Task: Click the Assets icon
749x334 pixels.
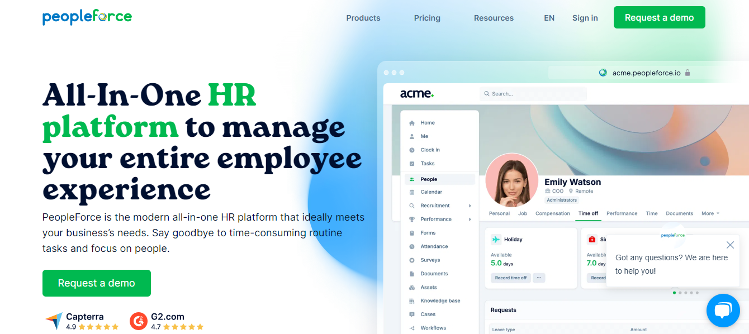Action: tap(412, 288)
